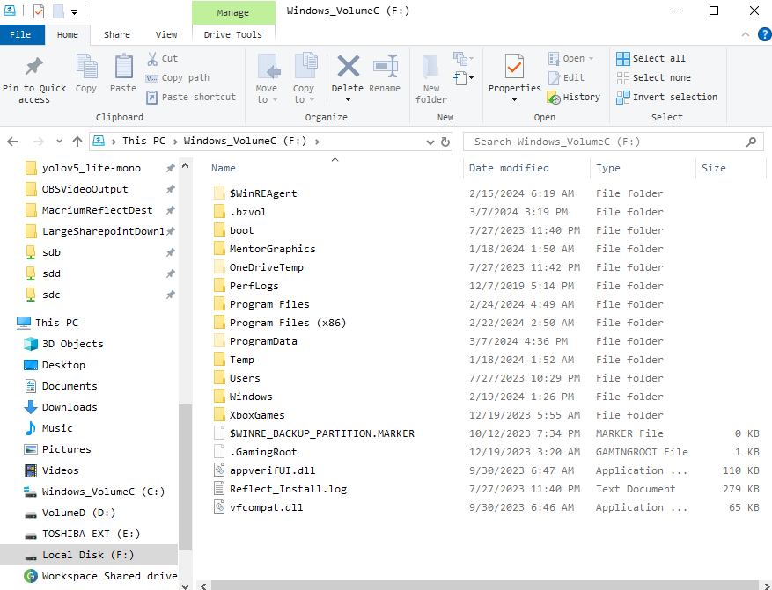772x590 pixels.
Task: Click the Copy ribbon icon
Action: pos(86,66)
